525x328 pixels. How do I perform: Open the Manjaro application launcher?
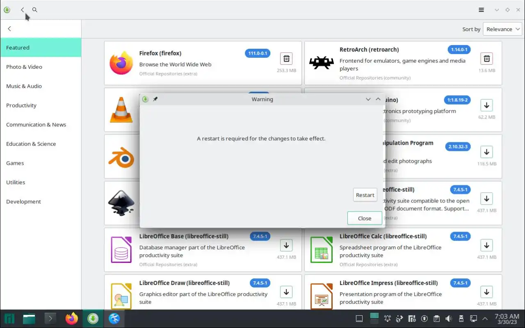tap(9, 319)
